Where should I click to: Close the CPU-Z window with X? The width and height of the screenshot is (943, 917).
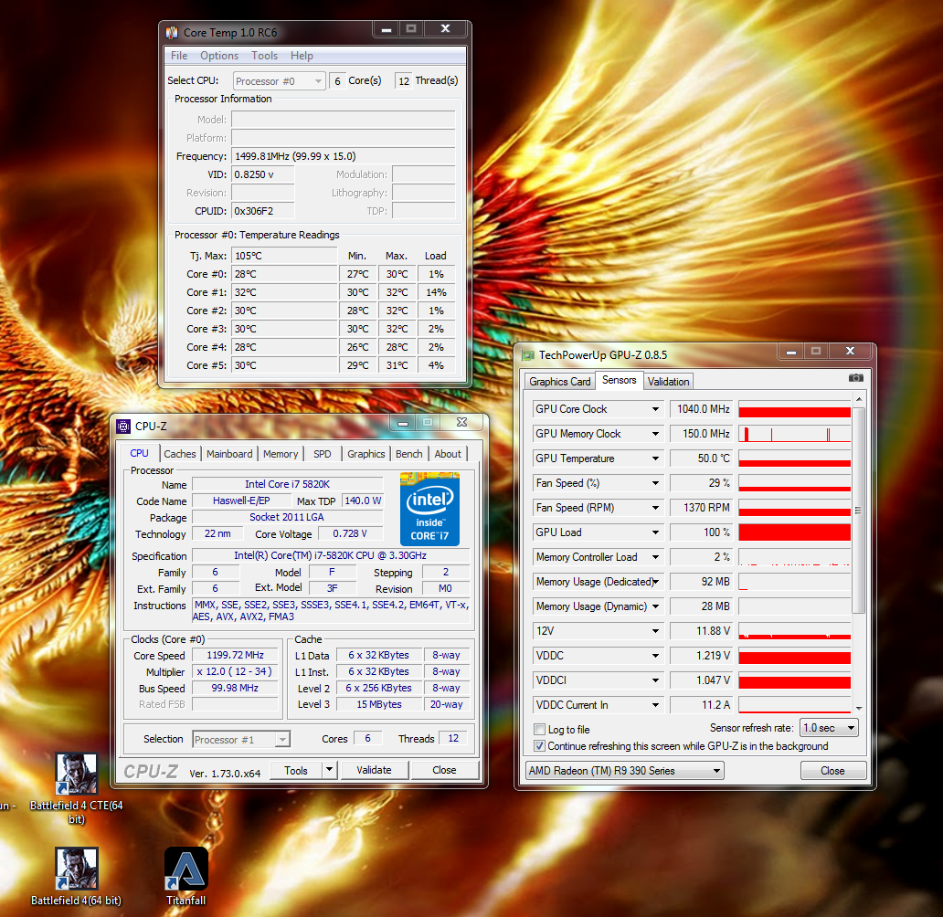[461, 423]
